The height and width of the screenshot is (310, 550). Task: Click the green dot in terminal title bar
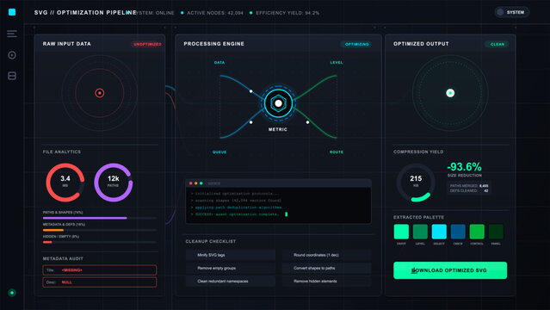(x=201, y=183)
